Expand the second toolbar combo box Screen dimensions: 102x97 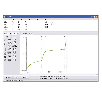coord(15,34)
